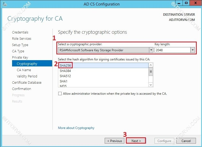Cancel the configuration wizard
202x147 pixels.
click(186, 141)
